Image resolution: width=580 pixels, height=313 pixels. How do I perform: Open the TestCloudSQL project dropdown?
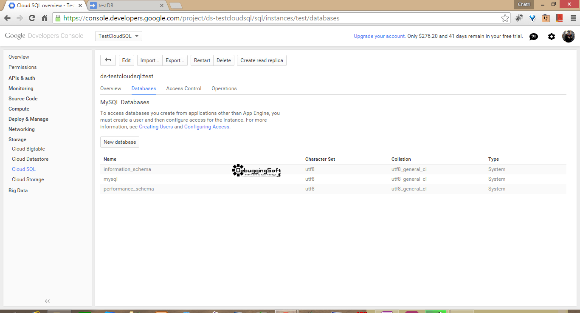click(x=118, y=36)
